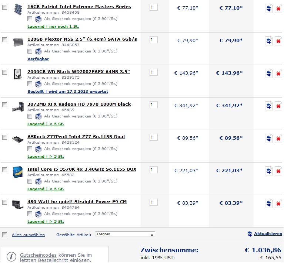The width and height of the screenshot is (284, 263).
Task: Tick the 'Alles auswählen' checkbox
Action: tap(5, 235)
